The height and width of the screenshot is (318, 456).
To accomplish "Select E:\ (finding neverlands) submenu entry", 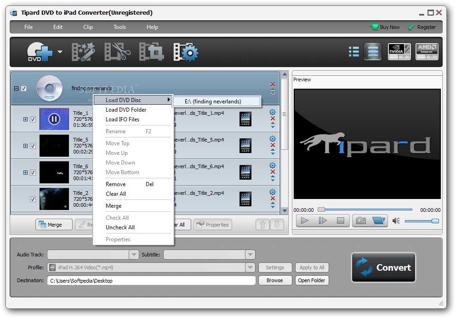I will click(217, 102).
